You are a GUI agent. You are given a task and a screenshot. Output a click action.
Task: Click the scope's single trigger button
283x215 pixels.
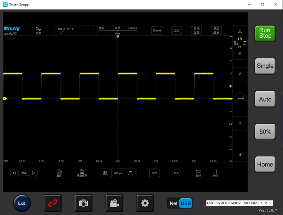point(216,30)
